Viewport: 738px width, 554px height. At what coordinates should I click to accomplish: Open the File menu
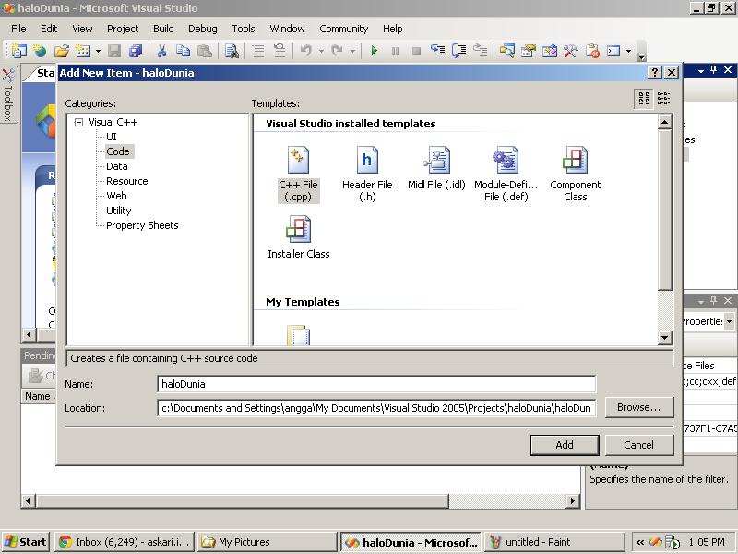pyautogui.click(x=18, y=29)
